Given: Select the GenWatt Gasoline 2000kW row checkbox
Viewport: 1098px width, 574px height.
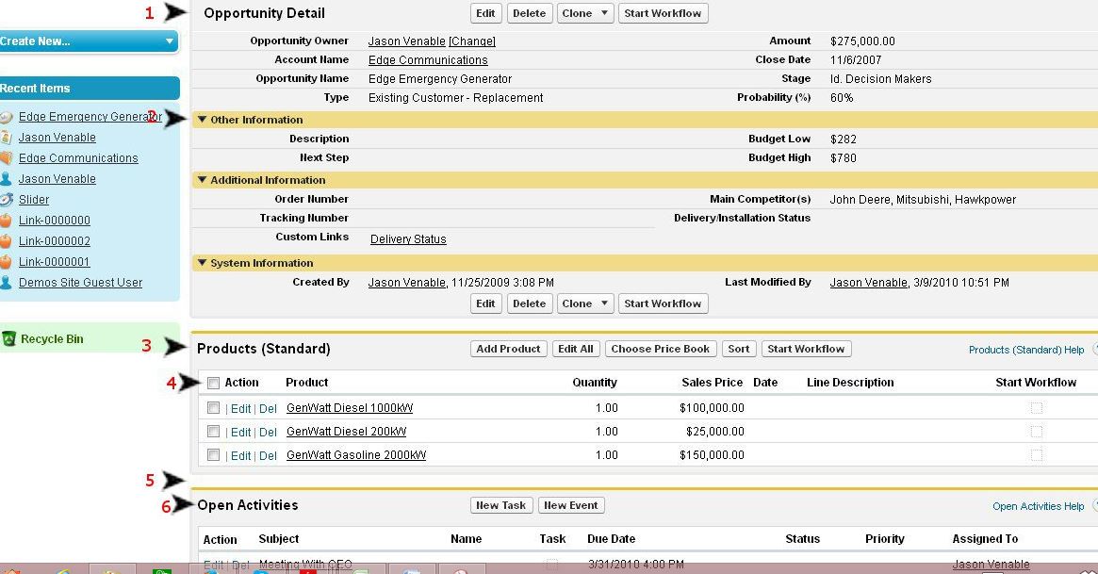Looking at the screenshot, I should (x=214, y=455).
